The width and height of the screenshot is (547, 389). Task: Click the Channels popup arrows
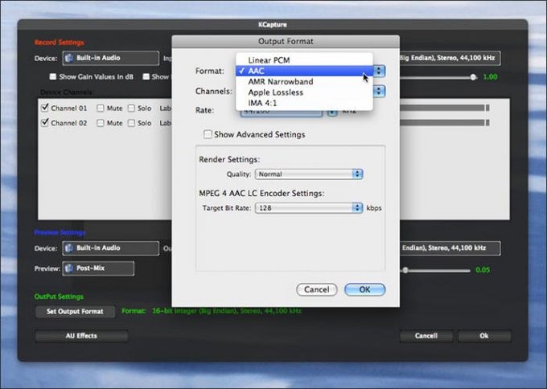click(379, 92)
